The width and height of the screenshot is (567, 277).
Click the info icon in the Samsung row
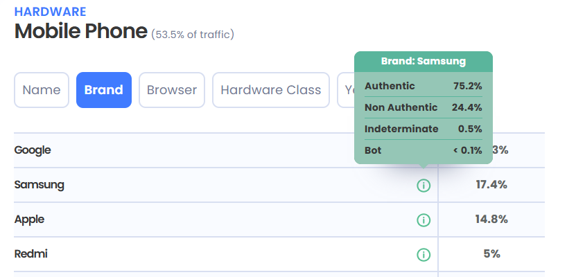pyautogui.click(x=424, y=186)
